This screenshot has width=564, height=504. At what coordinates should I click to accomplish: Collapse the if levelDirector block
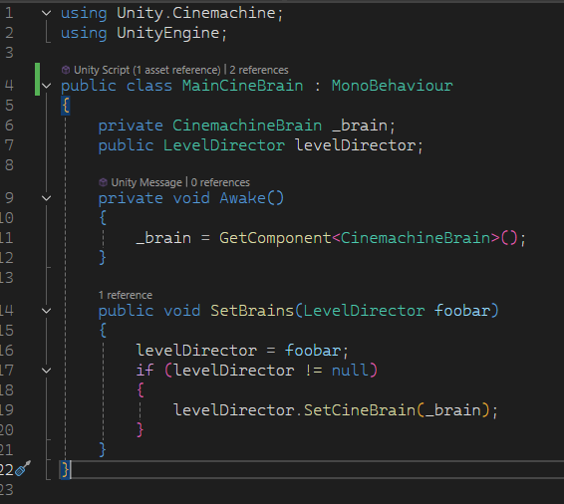[47, 371]
